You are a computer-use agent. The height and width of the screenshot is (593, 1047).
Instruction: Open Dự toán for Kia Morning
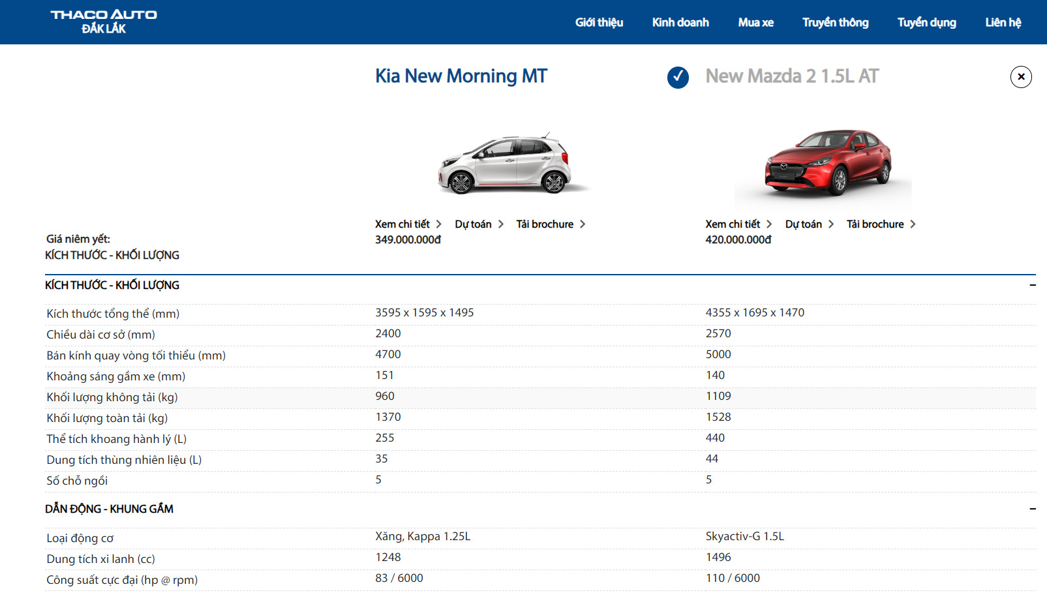(473, 224)
